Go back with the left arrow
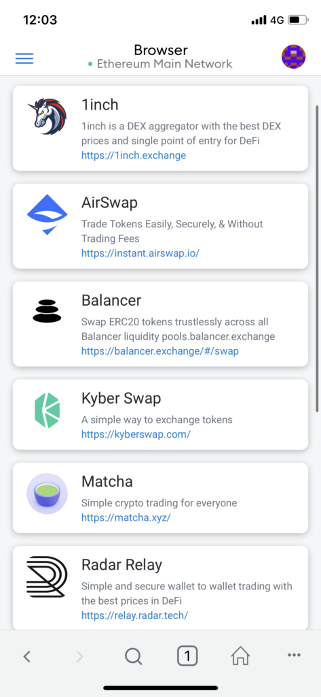The image size is (321, 697). 27,656
